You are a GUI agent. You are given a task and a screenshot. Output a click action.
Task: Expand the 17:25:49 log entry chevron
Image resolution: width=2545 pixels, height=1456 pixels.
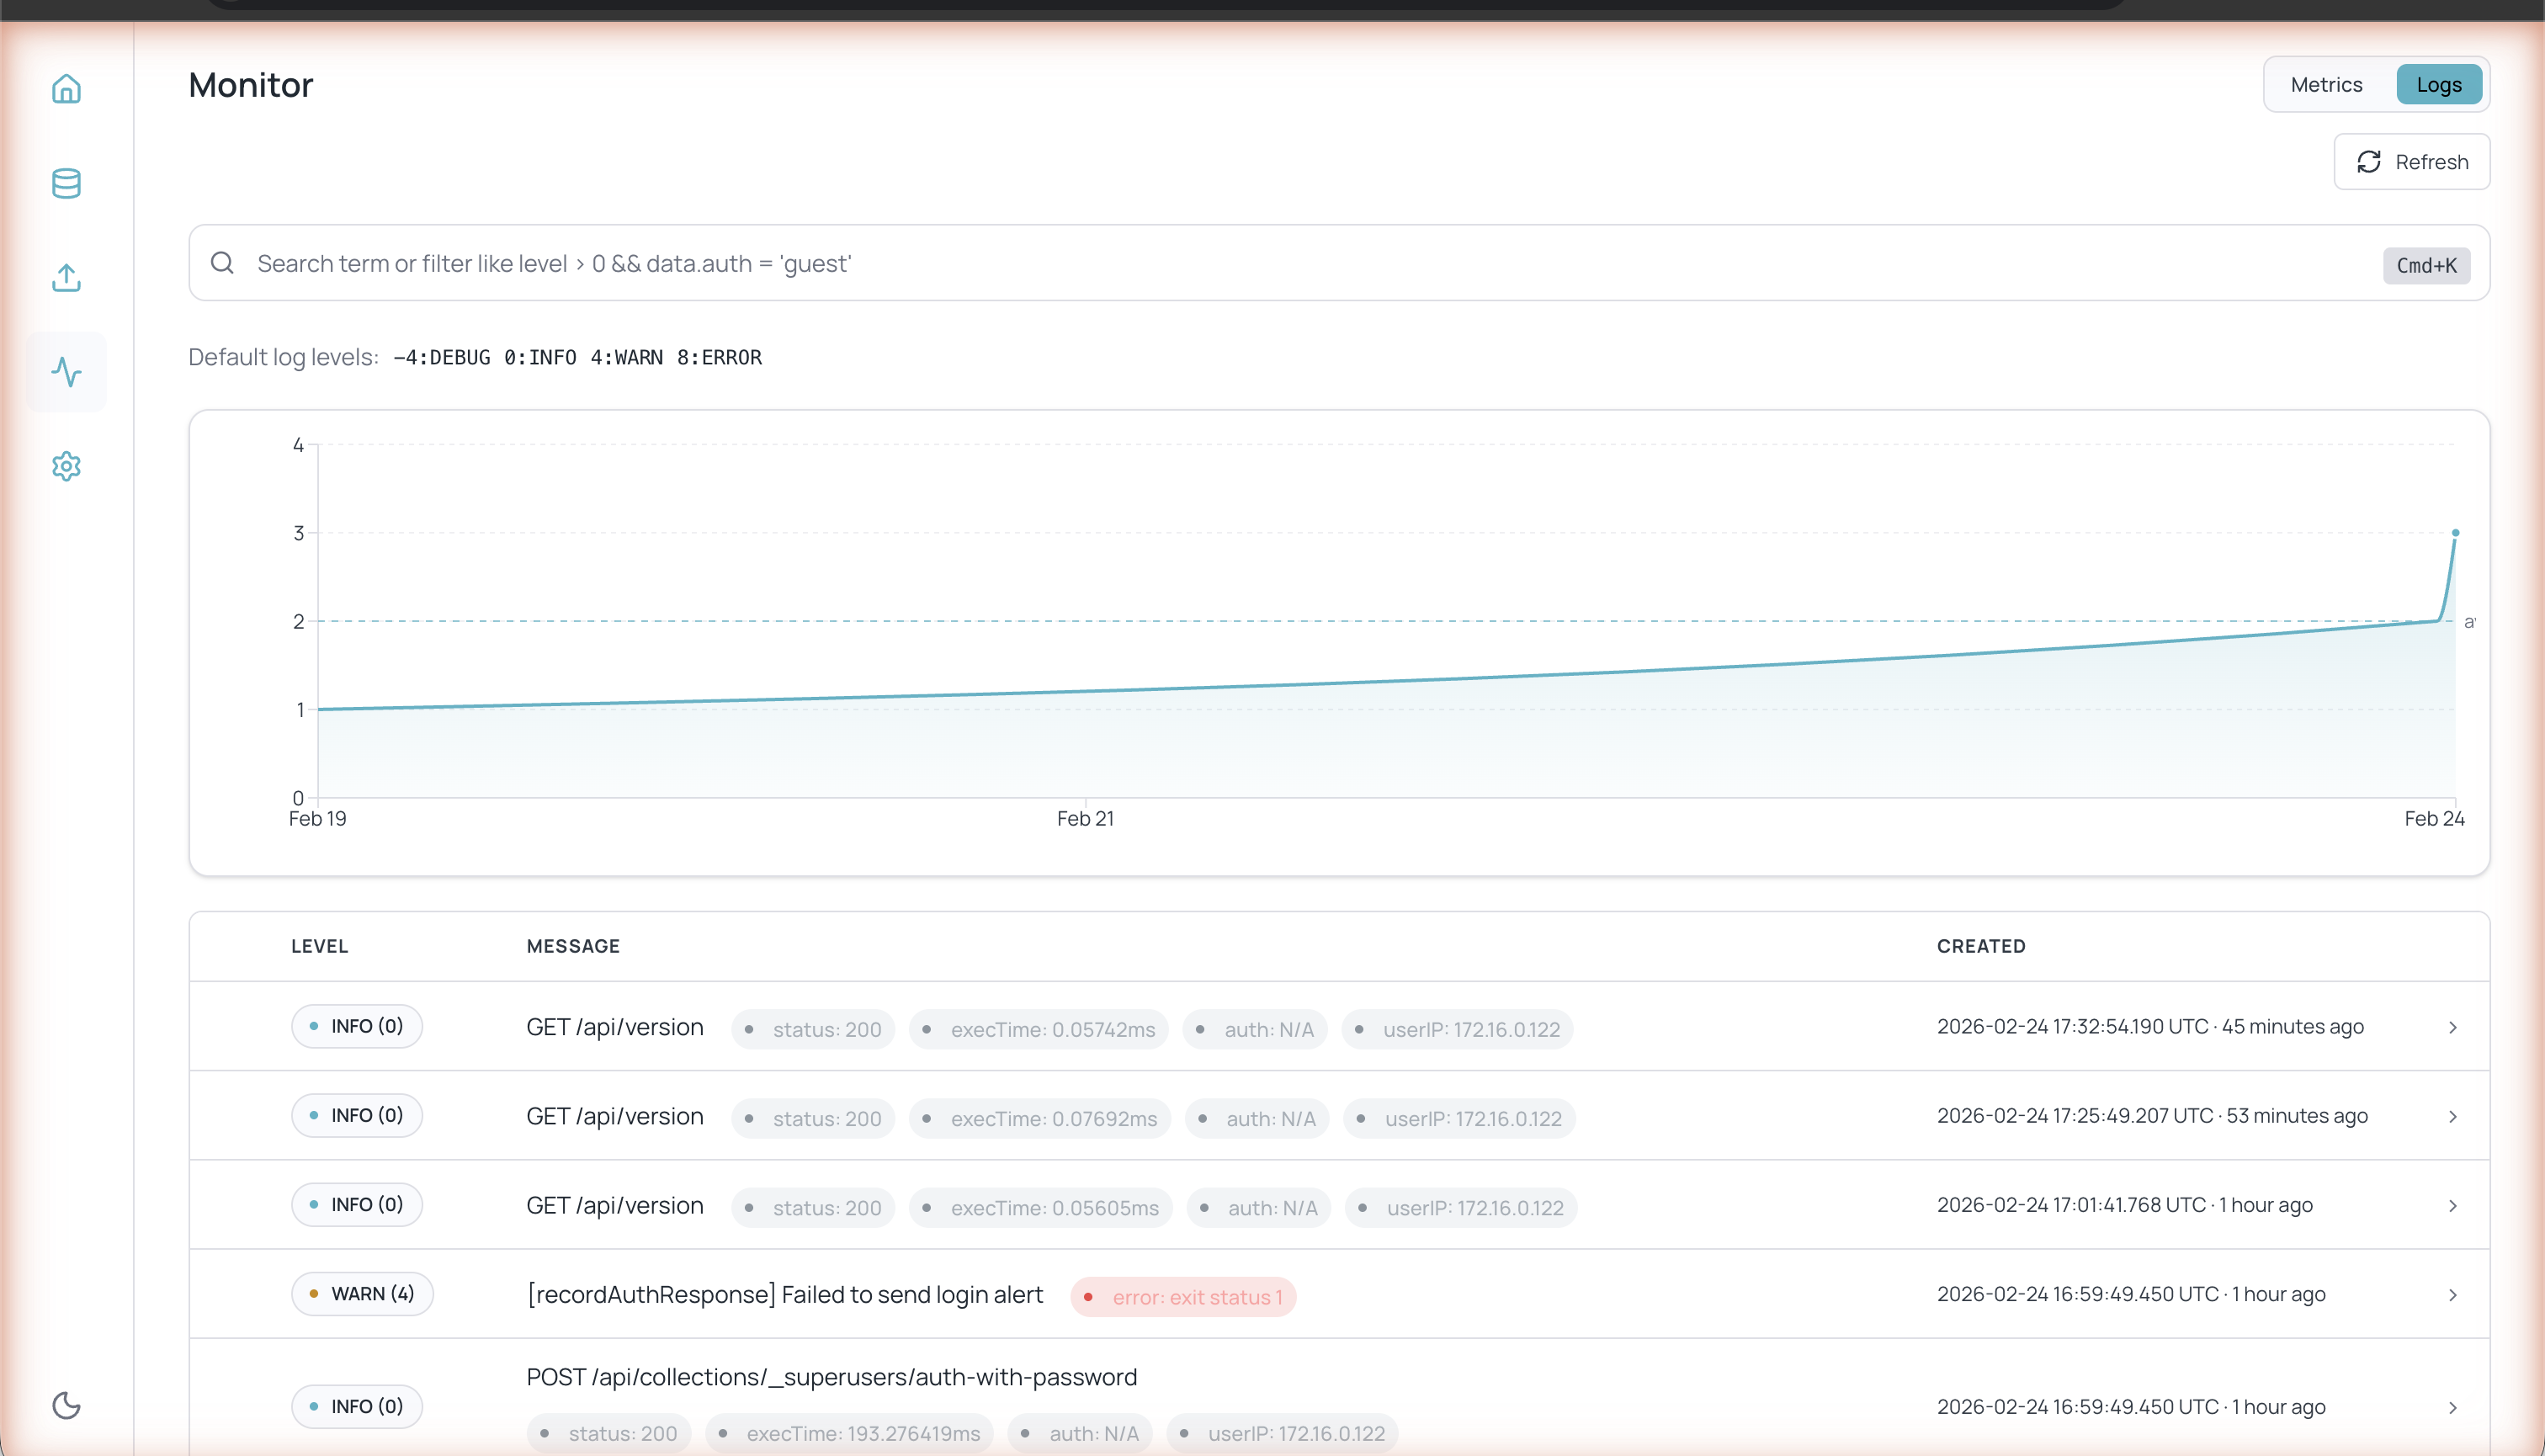coord(2452,1117)
